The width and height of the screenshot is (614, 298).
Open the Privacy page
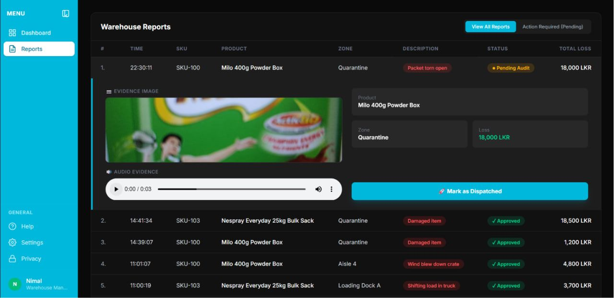point(39,259)
